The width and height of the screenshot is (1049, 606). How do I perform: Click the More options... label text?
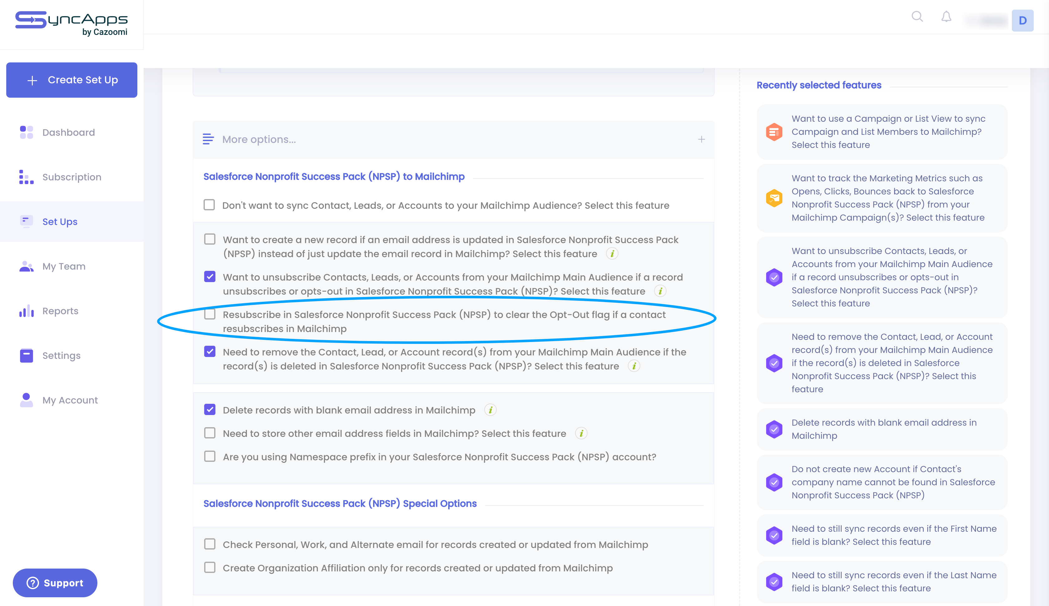[x=259, y=139]
